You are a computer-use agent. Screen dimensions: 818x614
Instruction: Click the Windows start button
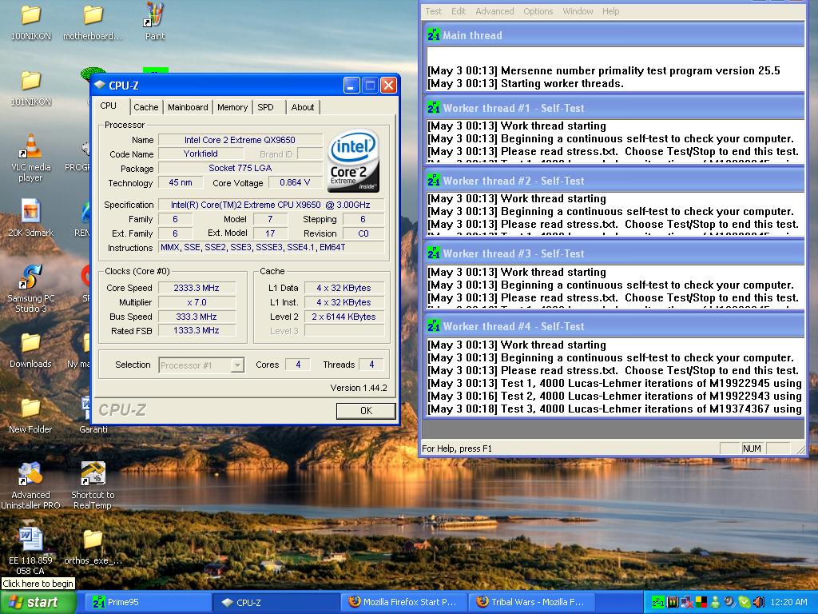point(38,603)
